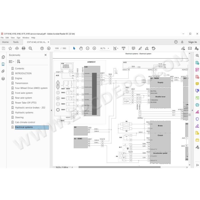Image resolution: width=200 pixels, height=200 pixels.
Task: Close the Bookmarks panel
Action: [45, 55]
